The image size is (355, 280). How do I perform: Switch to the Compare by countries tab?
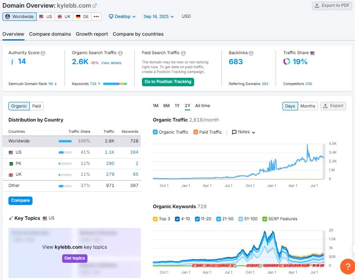[x=138, y=34]
